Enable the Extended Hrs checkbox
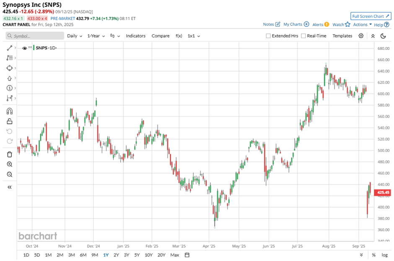The image size is (394, 261). coord(268,36)
